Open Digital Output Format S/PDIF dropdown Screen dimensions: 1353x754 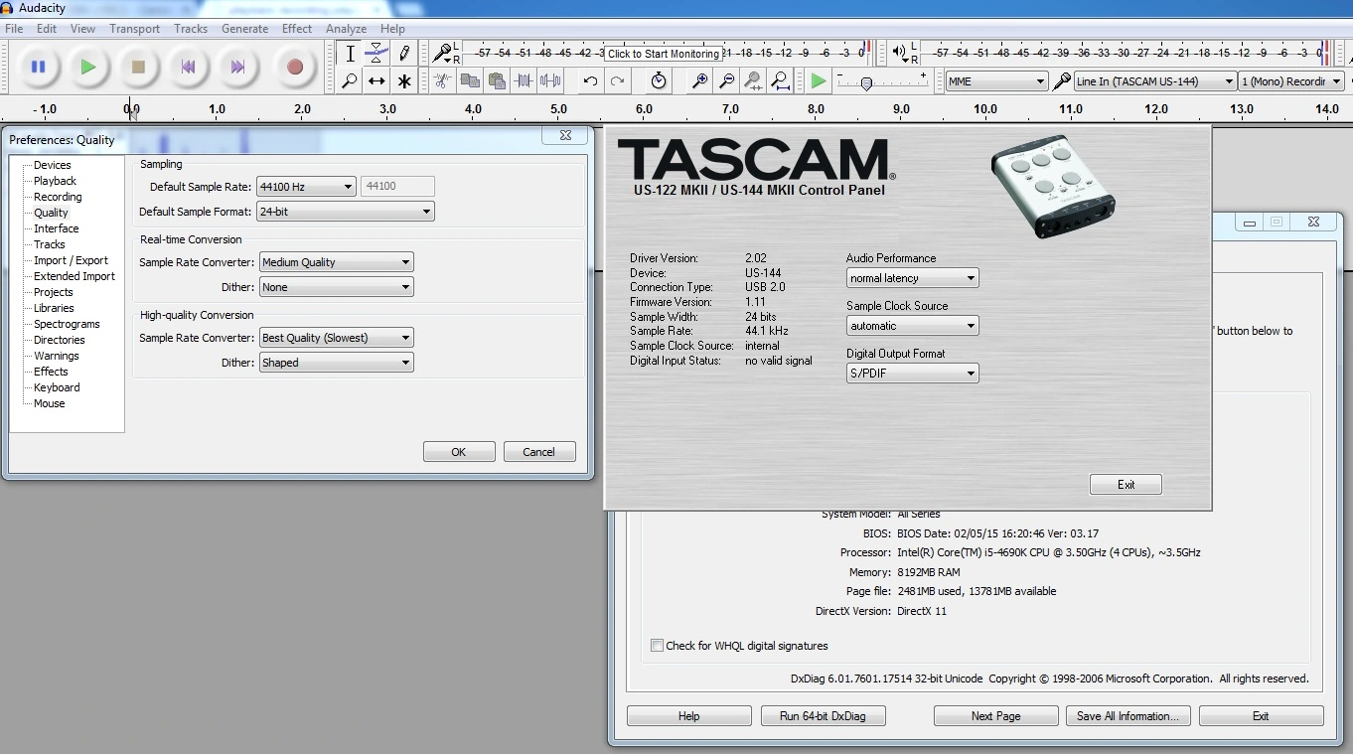[912, 374]
